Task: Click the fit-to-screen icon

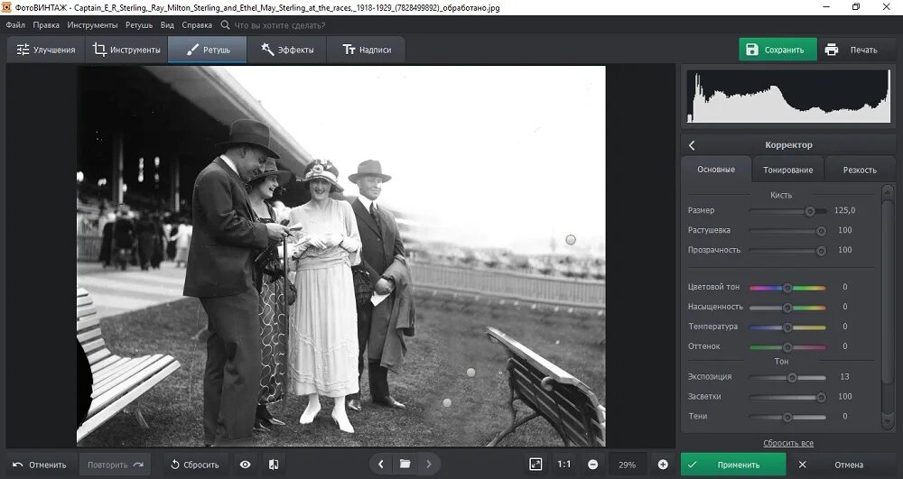Action: (x=535, y=465)
